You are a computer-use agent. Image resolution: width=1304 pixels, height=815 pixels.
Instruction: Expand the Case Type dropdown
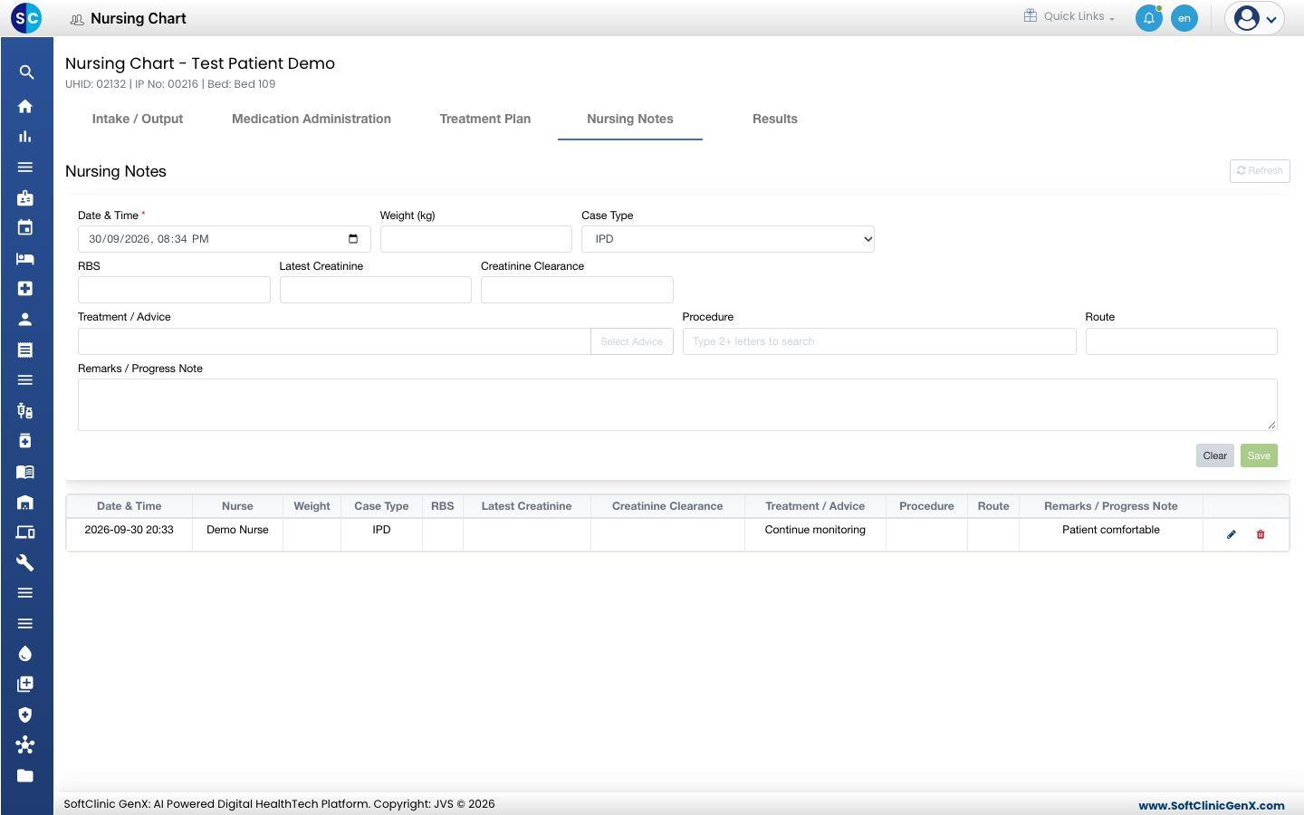(728, 239)
